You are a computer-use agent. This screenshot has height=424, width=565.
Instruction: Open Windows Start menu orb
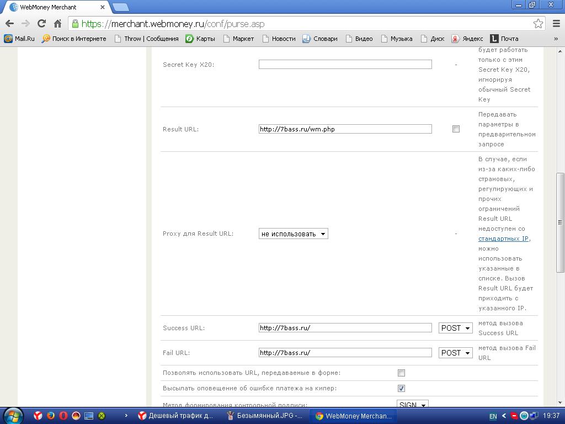pos(13,415)
